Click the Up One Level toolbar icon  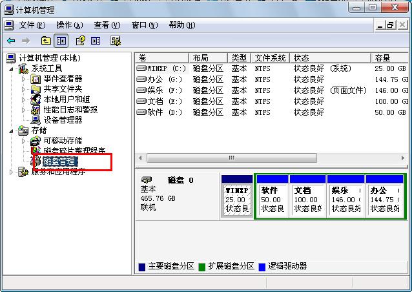[45, 41]
